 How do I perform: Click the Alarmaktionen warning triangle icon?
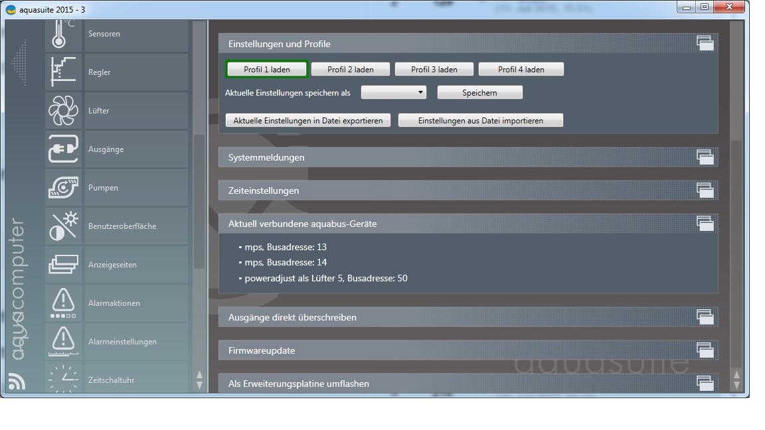point(64,303)
